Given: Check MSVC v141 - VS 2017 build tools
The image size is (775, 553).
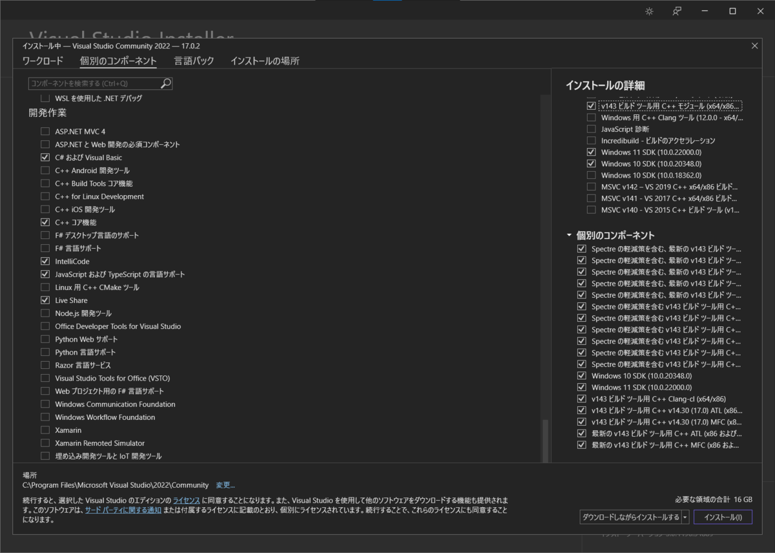Looking at the screenshot, I should [x=592, y=198].
